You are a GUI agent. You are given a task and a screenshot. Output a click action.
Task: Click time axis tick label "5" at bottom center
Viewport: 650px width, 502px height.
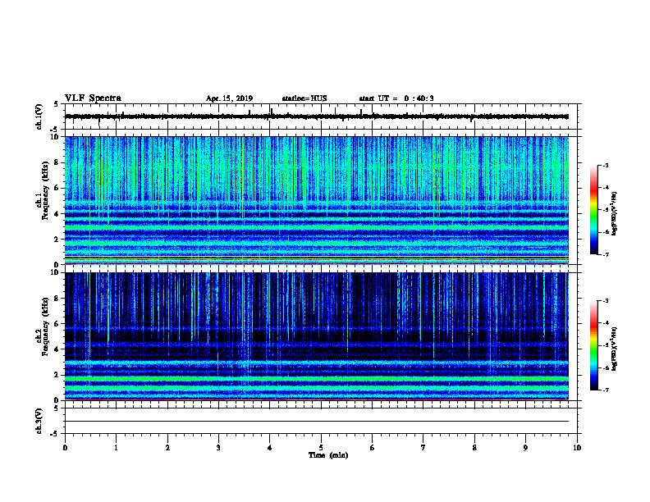(321, 448)
